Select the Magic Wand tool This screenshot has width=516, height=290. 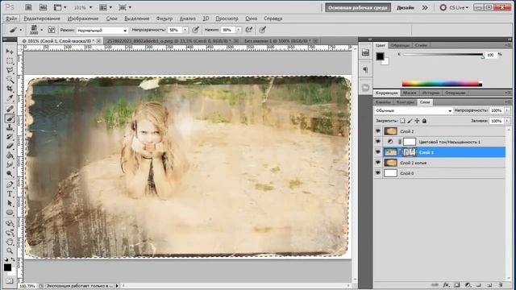coord(10,79)
